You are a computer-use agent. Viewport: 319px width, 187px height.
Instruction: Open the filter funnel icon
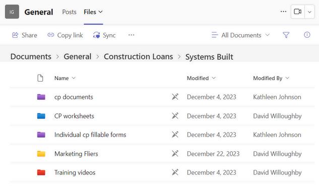click(286, 35)
